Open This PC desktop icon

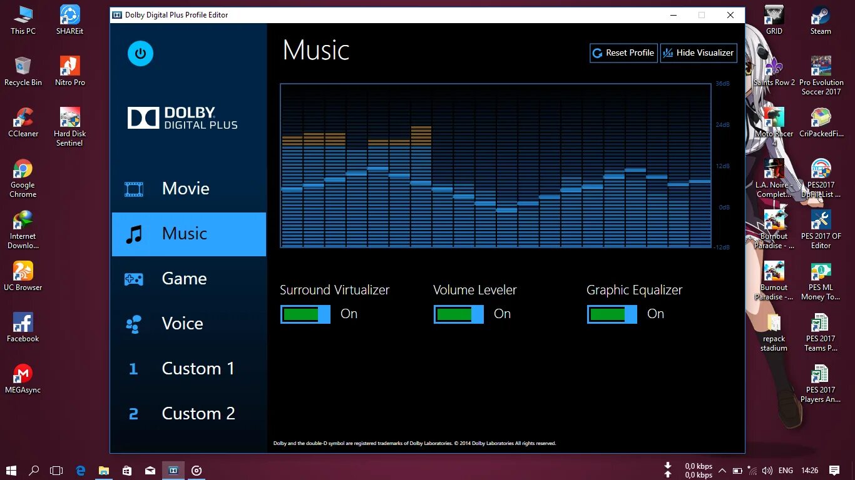[23, 20]
